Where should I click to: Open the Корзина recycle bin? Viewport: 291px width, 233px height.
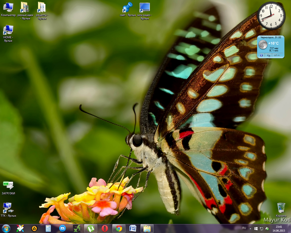(x=281, y=210)
